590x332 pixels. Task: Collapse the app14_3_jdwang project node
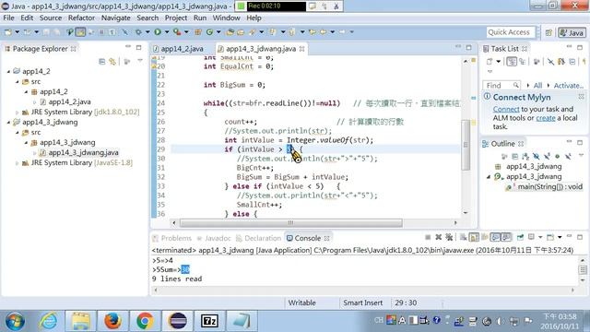tap(8, 123)
